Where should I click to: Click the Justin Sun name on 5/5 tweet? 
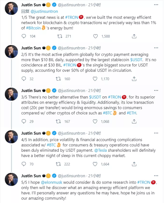coord(31,176)
